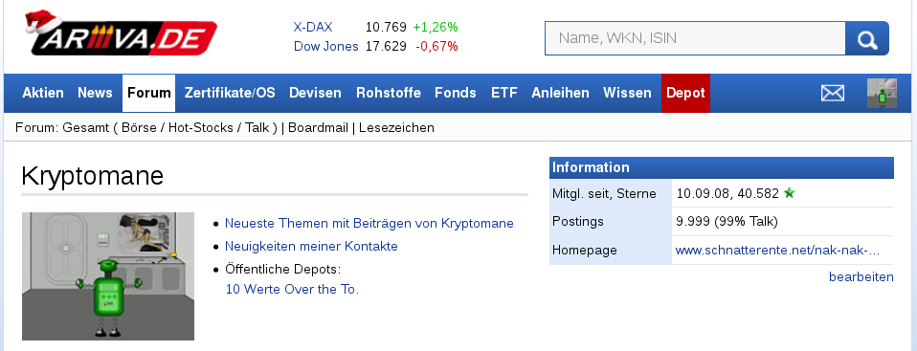The width and height of the screenshot is (917, 351).
Task: Open the X-DAX index link
Action: [x=313, y=27]
